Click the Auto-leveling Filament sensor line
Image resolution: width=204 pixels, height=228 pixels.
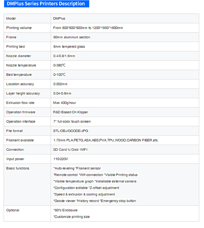tap(77, 168)
